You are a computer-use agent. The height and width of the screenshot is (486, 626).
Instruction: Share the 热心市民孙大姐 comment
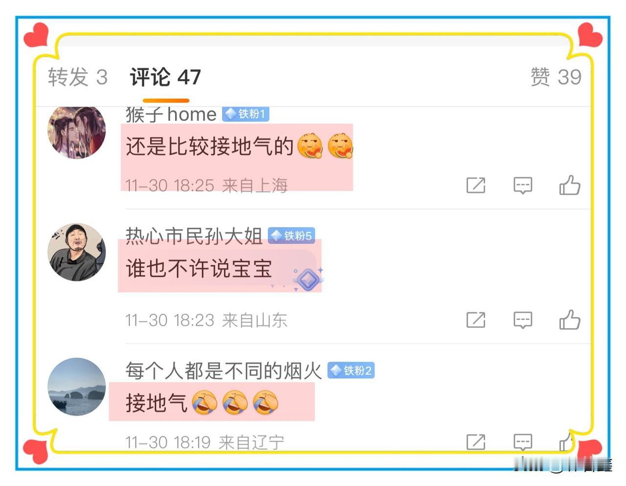[x=476, y=320]
